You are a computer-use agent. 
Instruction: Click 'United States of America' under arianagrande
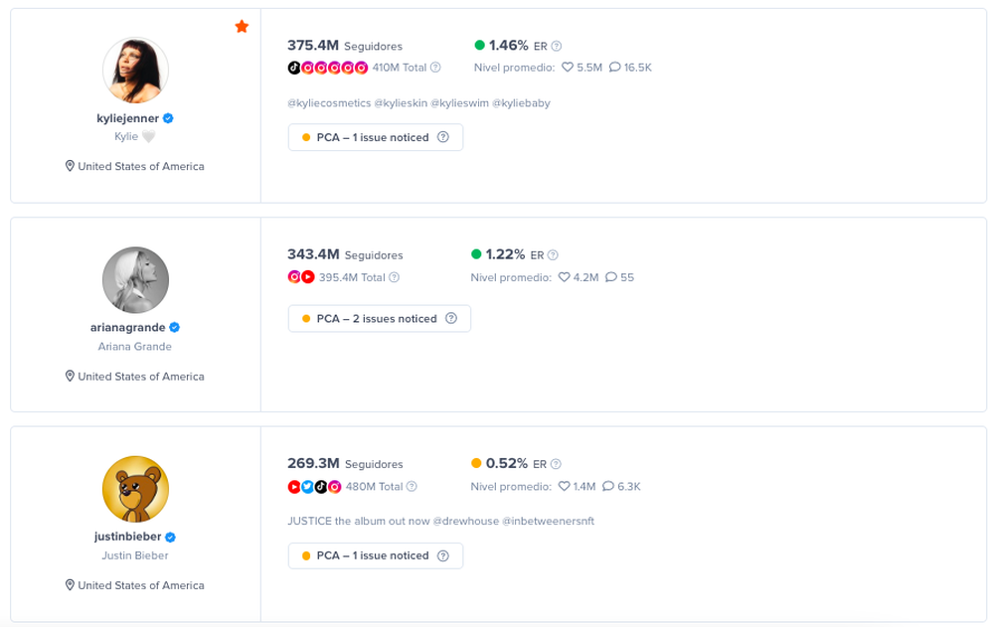141,376
